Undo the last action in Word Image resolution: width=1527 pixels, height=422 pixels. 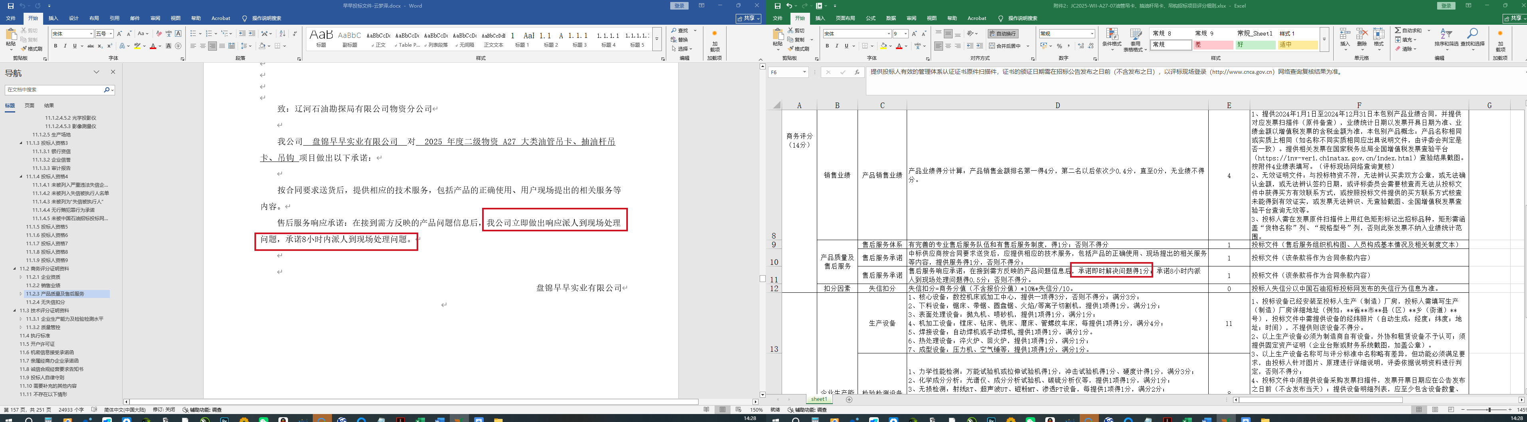[23, 6]
